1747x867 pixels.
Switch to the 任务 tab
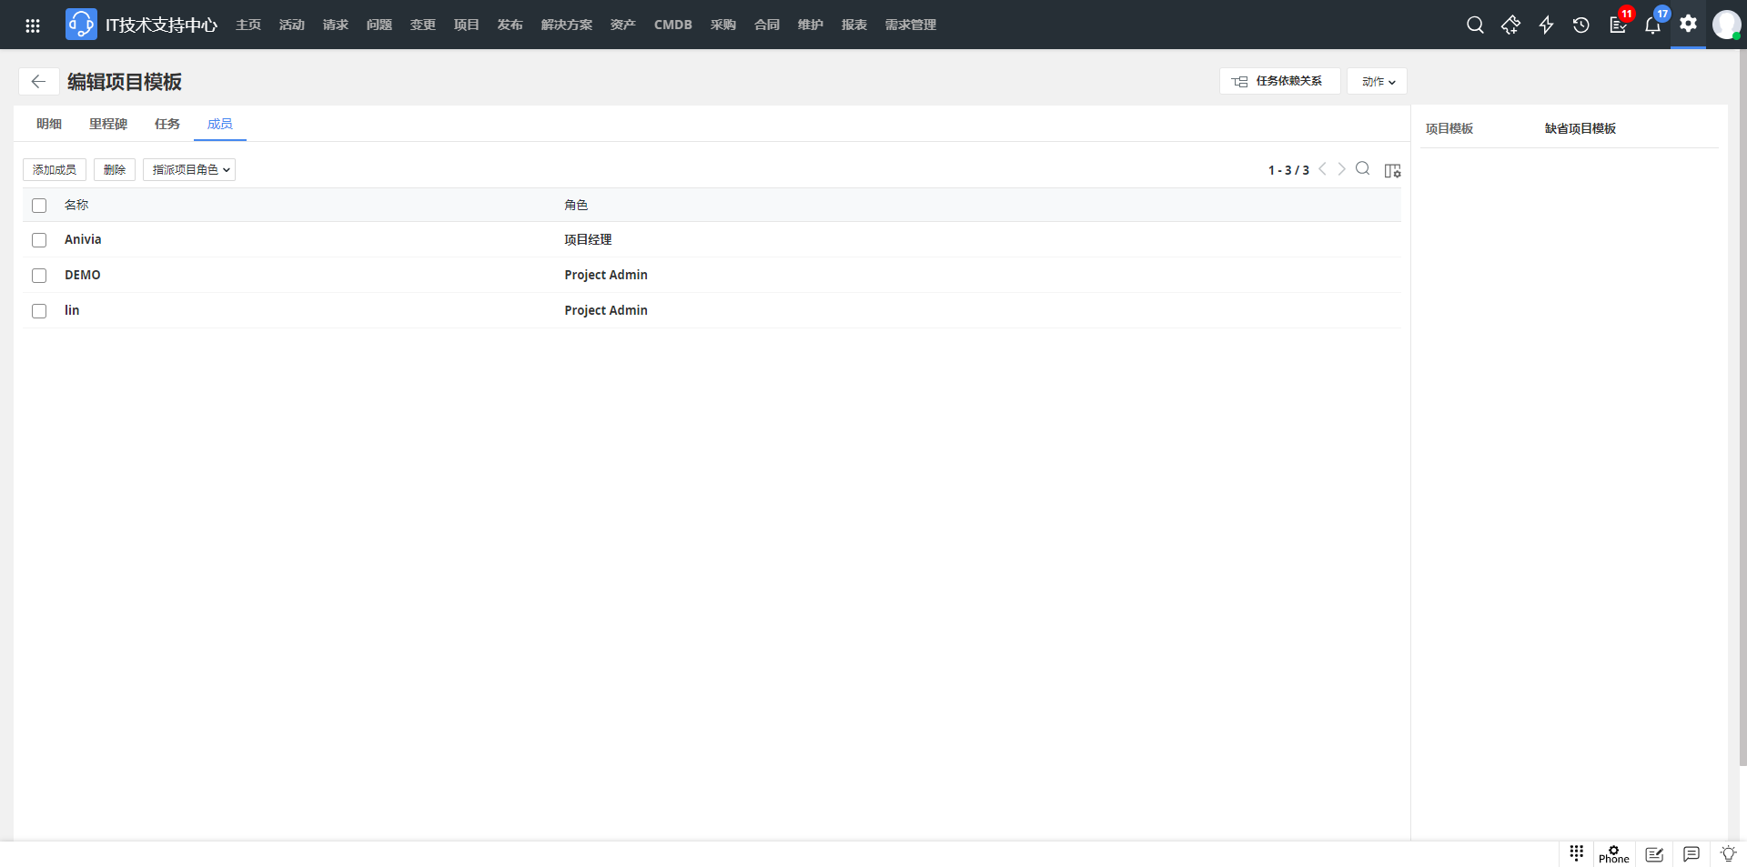pos(167,124)
